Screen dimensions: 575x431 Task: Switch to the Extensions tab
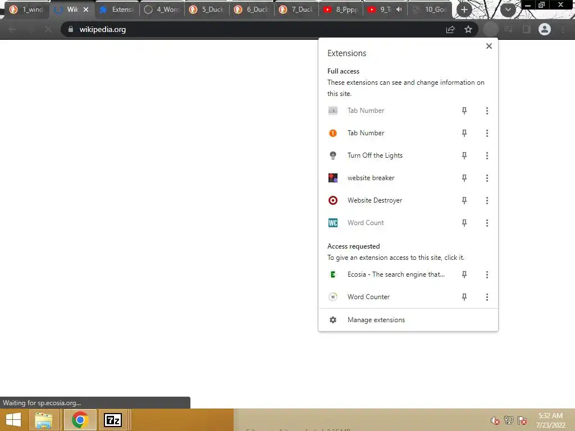(117, 10)
